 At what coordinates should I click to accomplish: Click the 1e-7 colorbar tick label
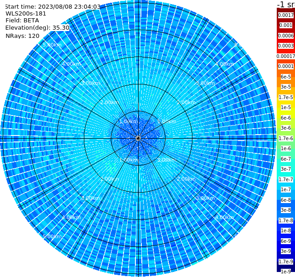(286, 189)
